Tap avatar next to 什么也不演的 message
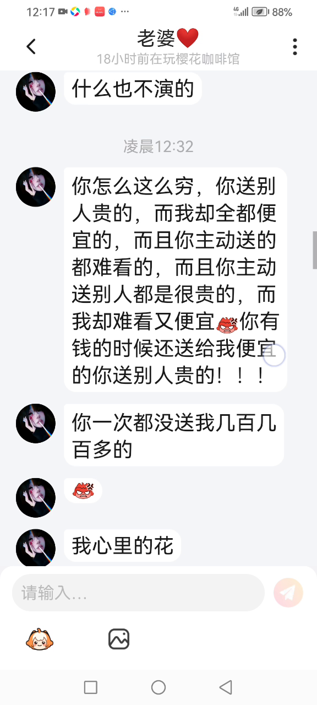The height and width of the screenshot is (705, 317). [36, 91]
